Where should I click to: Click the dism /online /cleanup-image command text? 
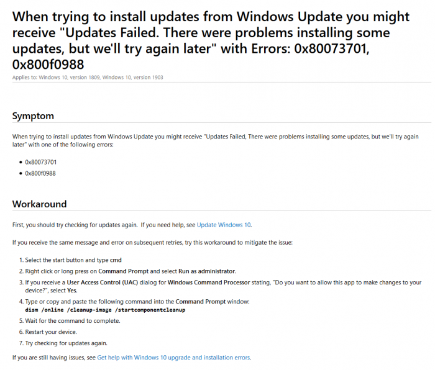click(105, 309)
